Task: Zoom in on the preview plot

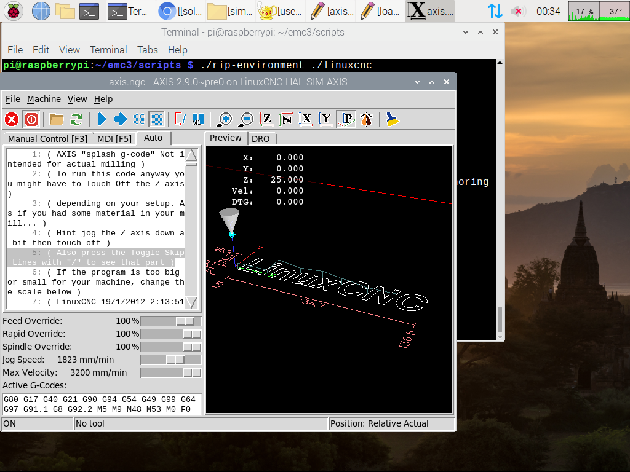Action: [225, 119]
